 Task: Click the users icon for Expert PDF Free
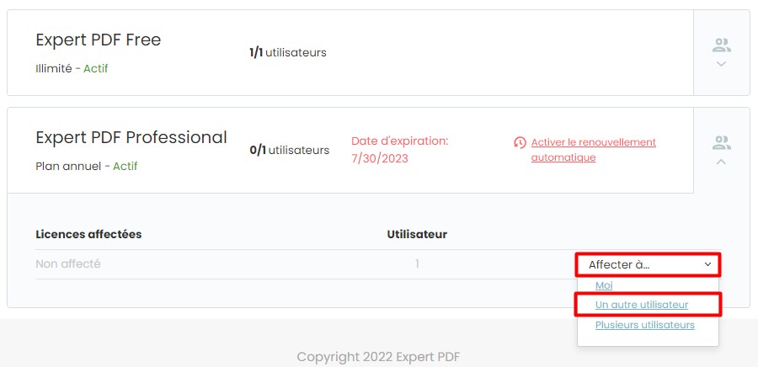[721, 45]
